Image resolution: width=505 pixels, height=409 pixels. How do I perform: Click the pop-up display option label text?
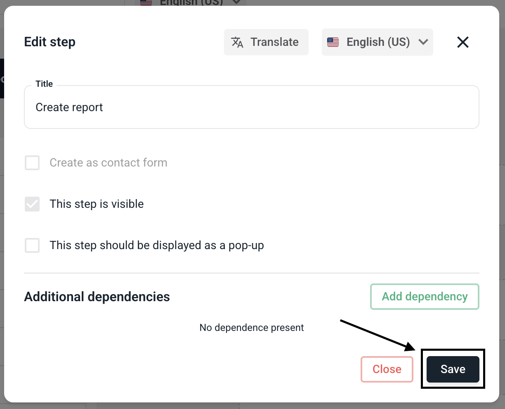tap(156, 245)
